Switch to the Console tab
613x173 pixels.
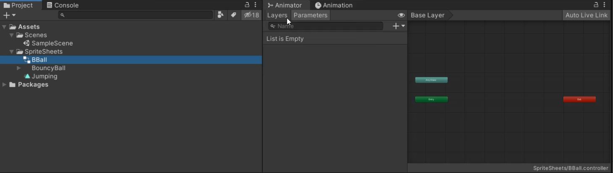tap(63, 5)
